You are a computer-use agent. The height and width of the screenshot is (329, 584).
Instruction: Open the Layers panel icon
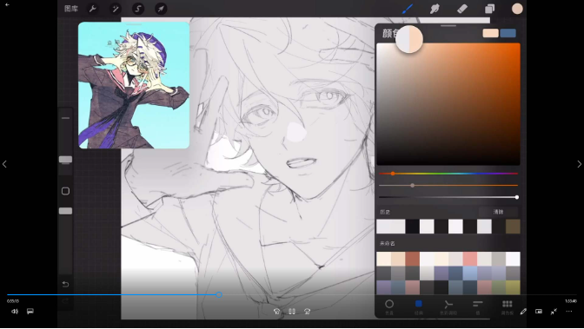click(x=490, y=9)
